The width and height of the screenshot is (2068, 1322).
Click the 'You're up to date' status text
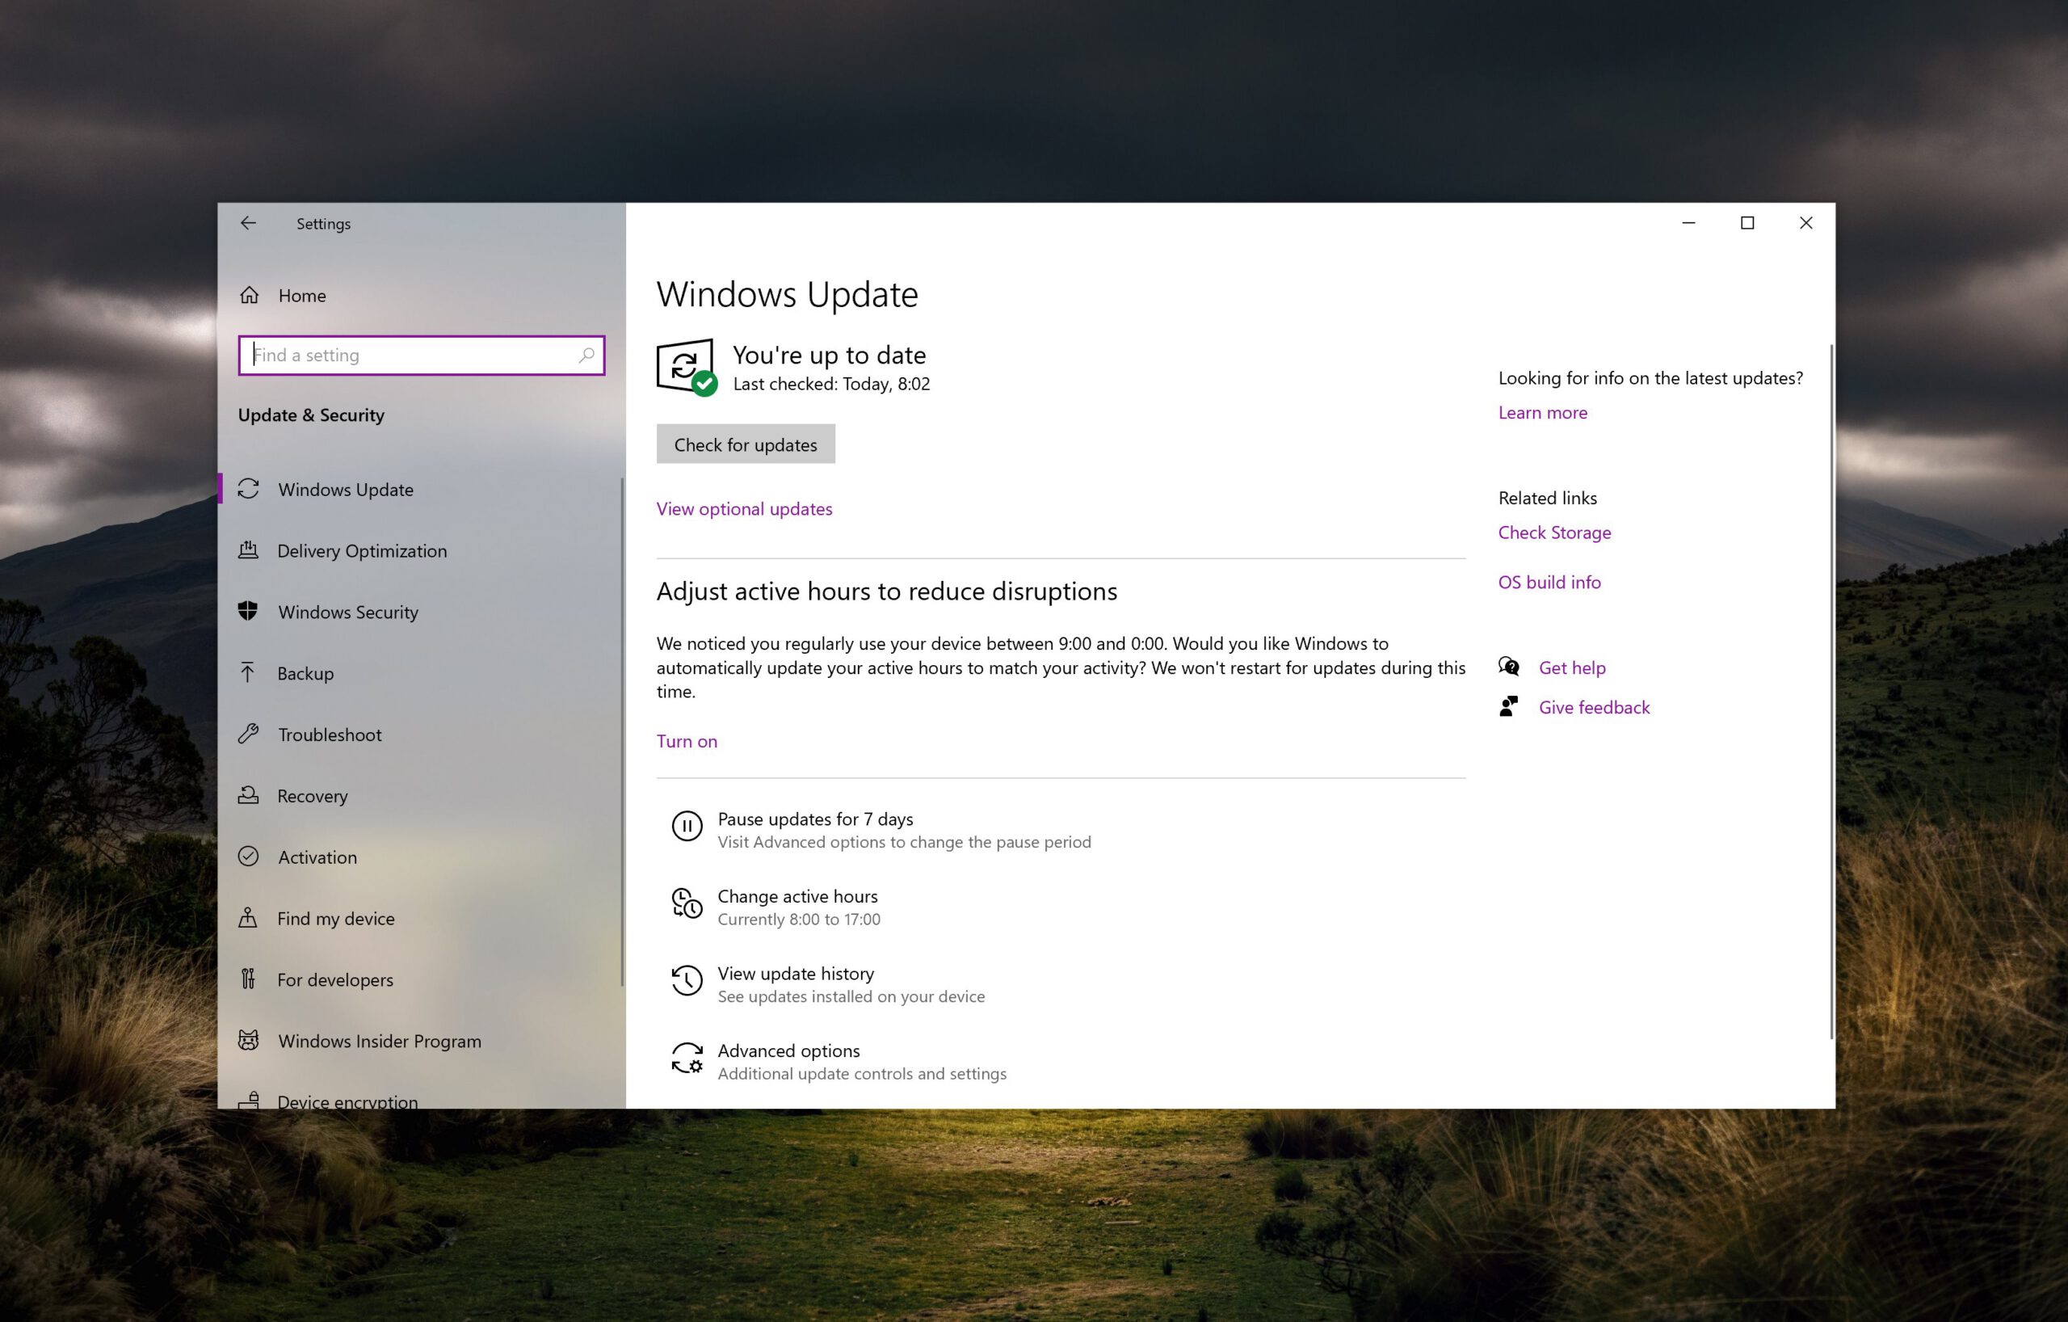pos(829,355)
